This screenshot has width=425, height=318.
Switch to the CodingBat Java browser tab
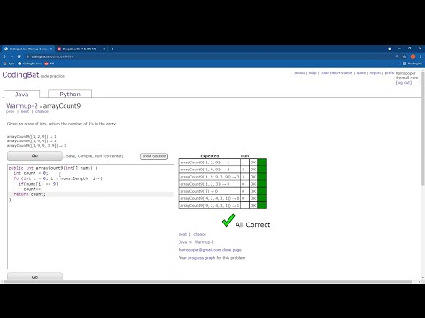tap(28, 49)
